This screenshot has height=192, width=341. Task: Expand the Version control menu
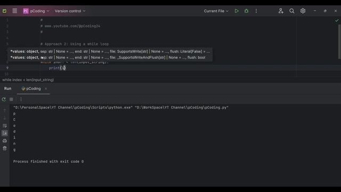pos(70,11)
